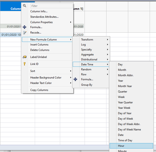The height and width of the screenshot is (152, 156).
Task: Click the Filter search field
Action: click(x=51, y=6)
